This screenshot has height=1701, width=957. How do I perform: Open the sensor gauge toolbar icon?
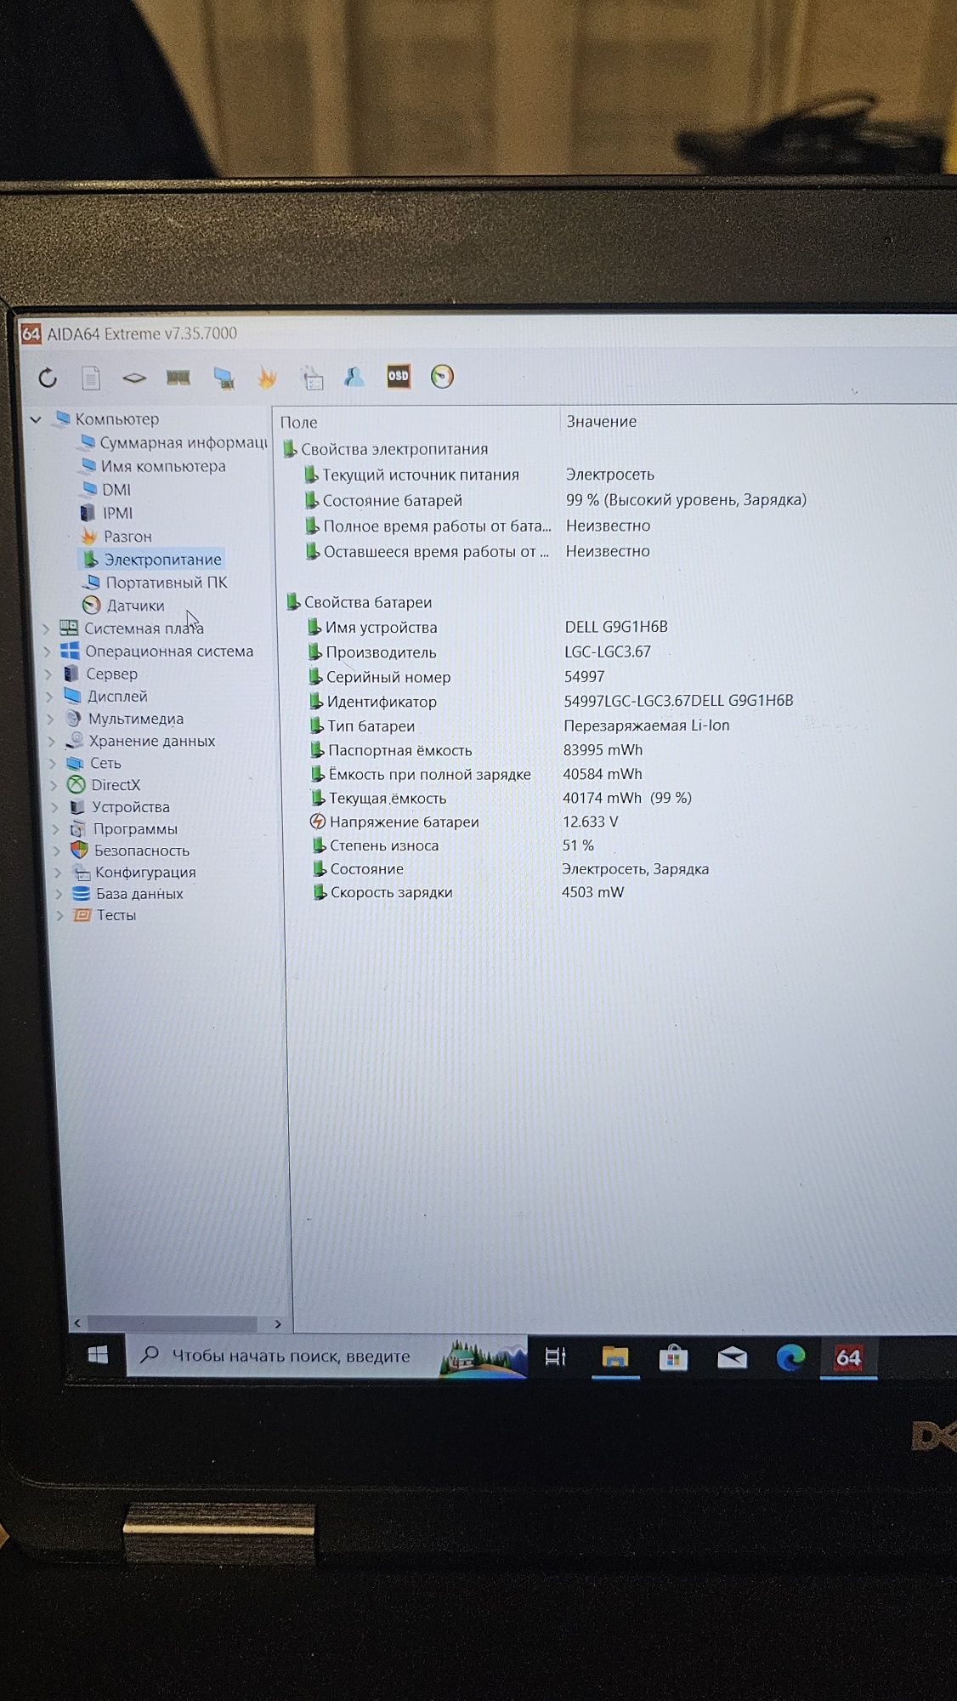tap(442, 376)
